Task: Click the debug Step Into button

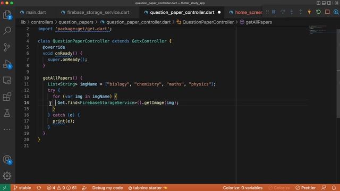Action: coord(292,12)
